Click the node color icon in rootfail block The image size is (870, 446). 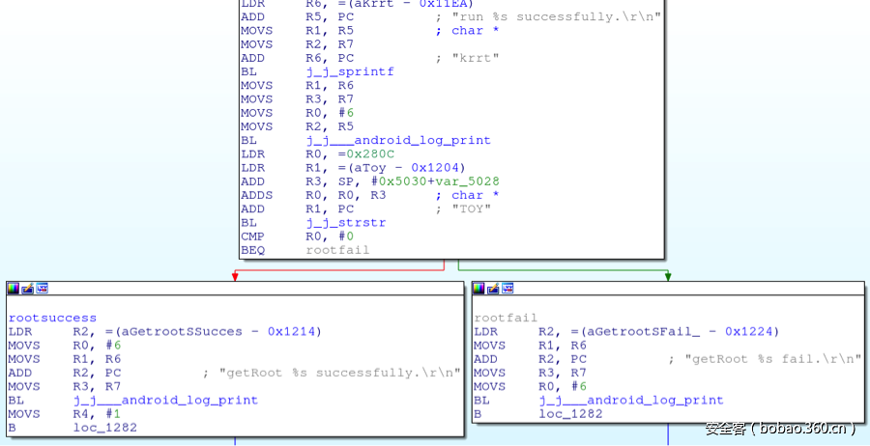tap(478, 288)
